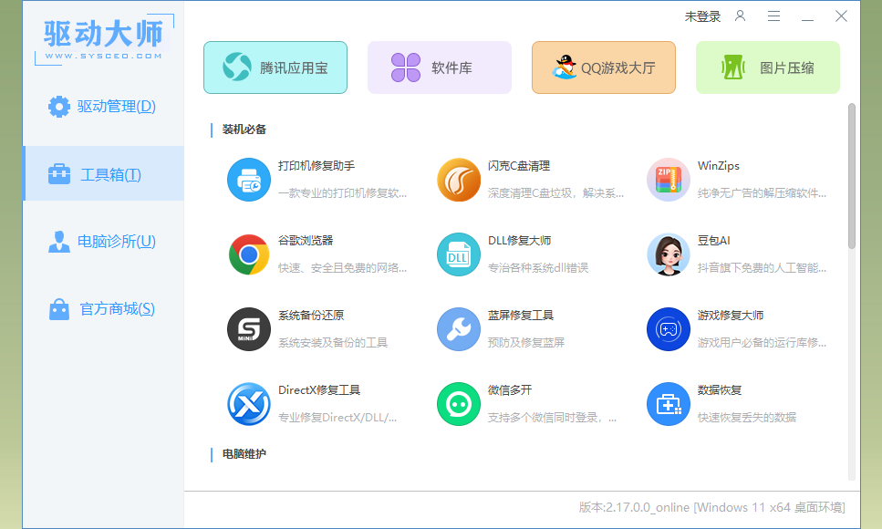
Task: Launch the 系统备份还原 icon
Action: click(248, 329)
